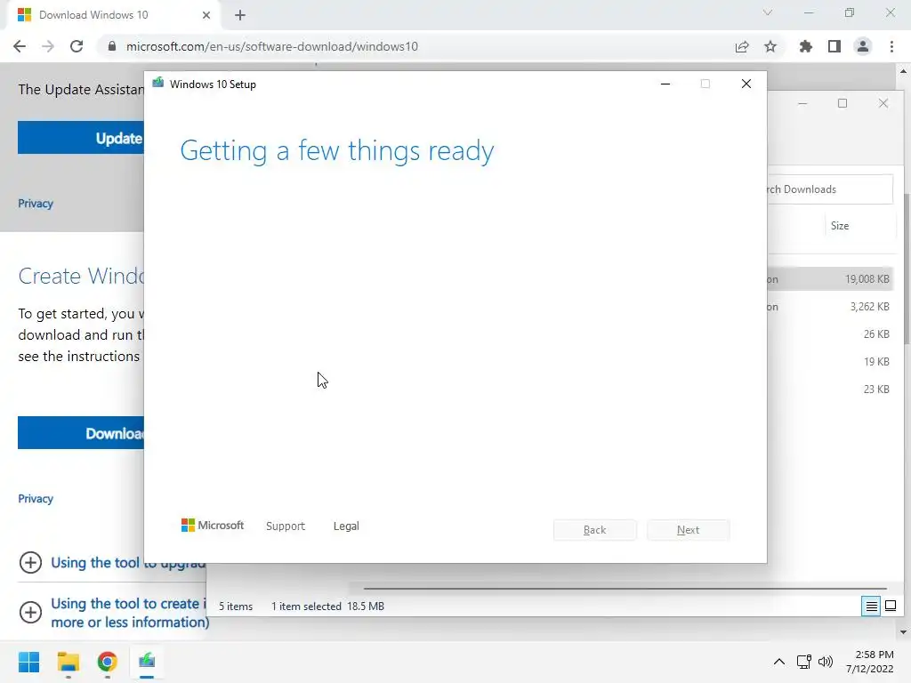The height and width of the screenshot is (683, 911).
Task: Restore down the Chrome browser window
Action: 850,12
